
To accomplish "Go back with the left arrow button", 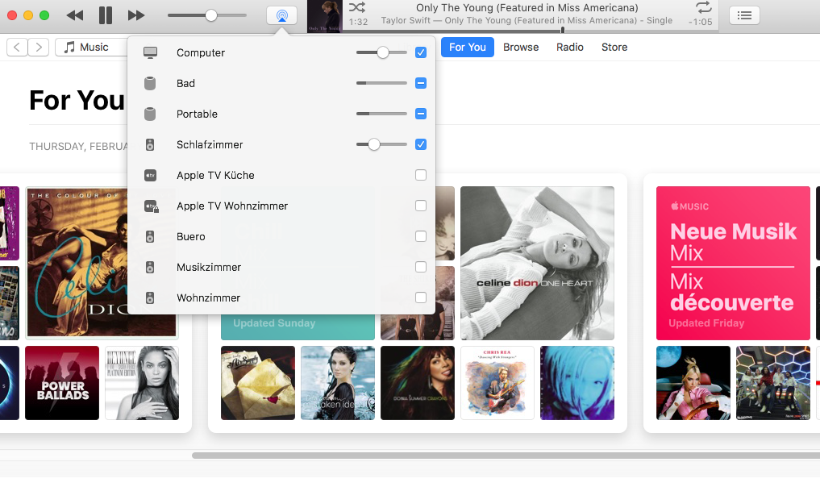I will pos(17,47).
